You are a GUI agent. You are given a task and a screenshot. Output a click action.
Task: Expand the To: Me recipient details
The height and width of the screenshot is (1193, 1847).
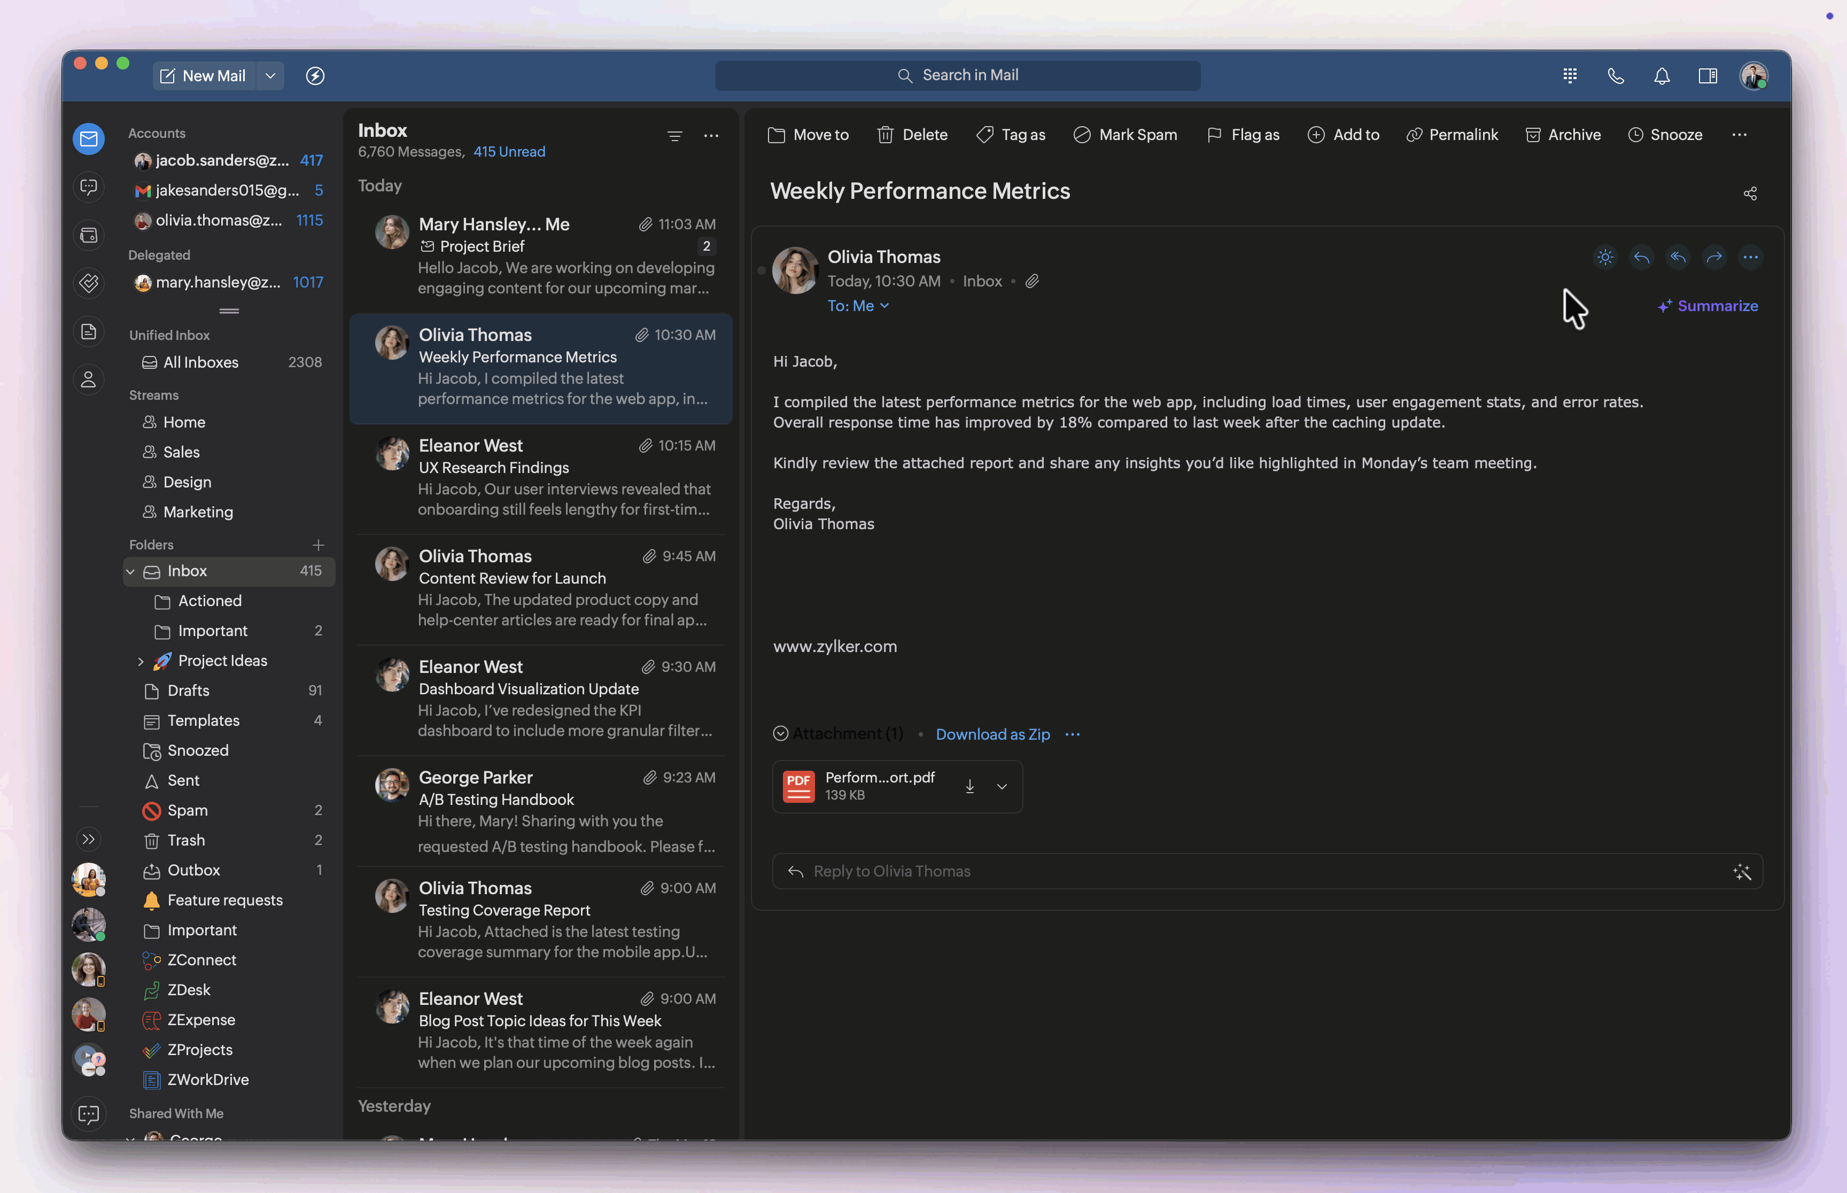click(x=858, y=306)
